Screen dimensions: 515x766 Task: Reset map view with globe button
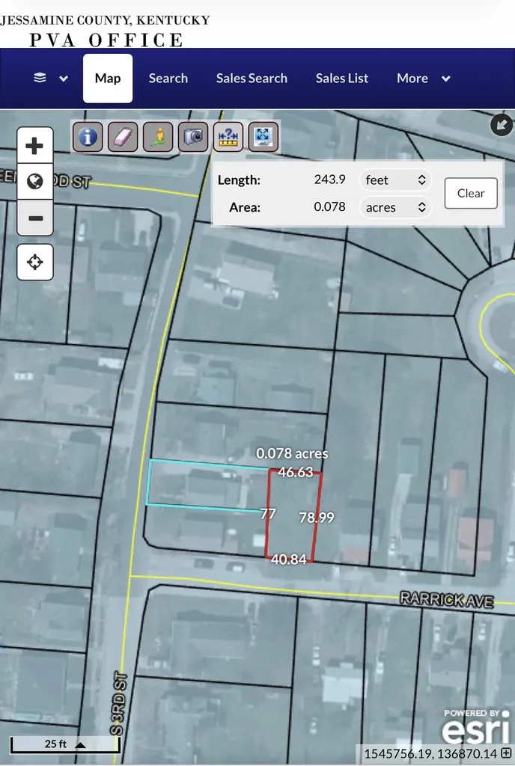[34, 181]
